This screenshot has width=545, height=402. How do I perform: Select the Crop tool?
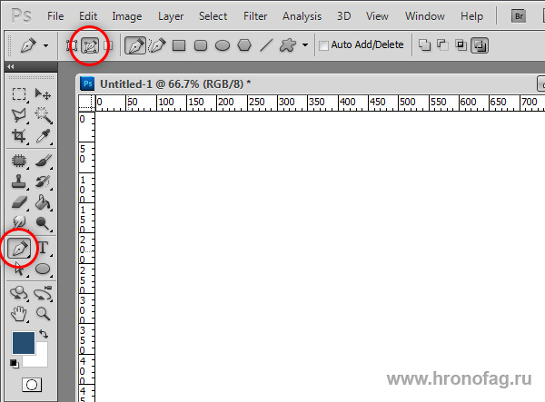click(x=19, y=137)
